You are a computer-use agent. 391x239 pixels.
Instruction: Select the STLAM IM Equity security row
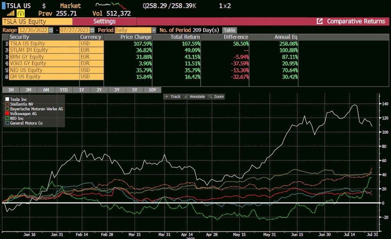point(44,50)
